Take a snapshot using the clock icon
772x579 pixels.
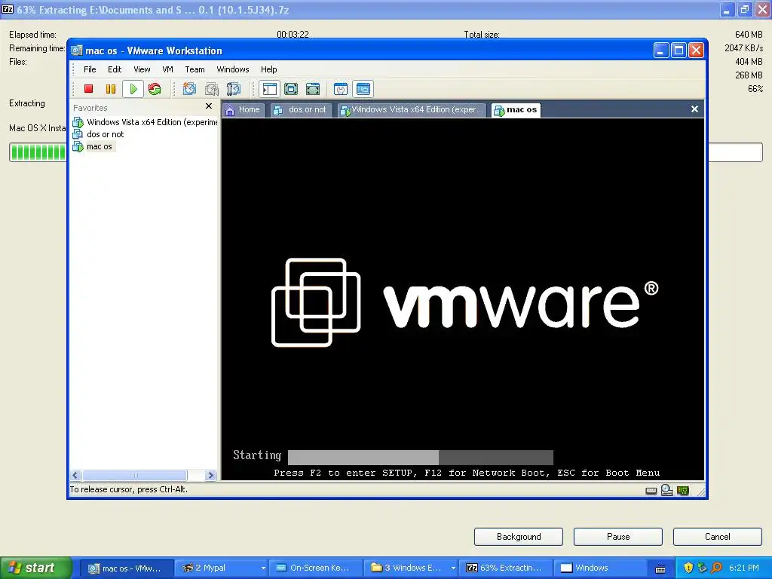tap(189, 89)
